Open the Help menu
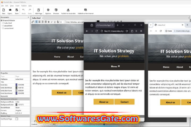 (x=30, y=6)
